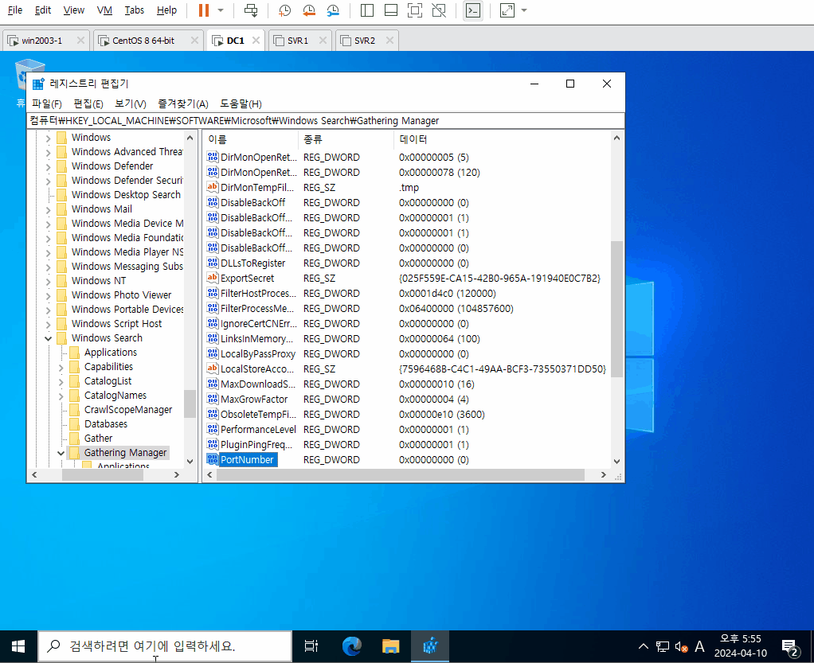The width and height of the screenshot is (814, 663).
Task: Select the Windows Desktop Search key
Action: [126, 194]
